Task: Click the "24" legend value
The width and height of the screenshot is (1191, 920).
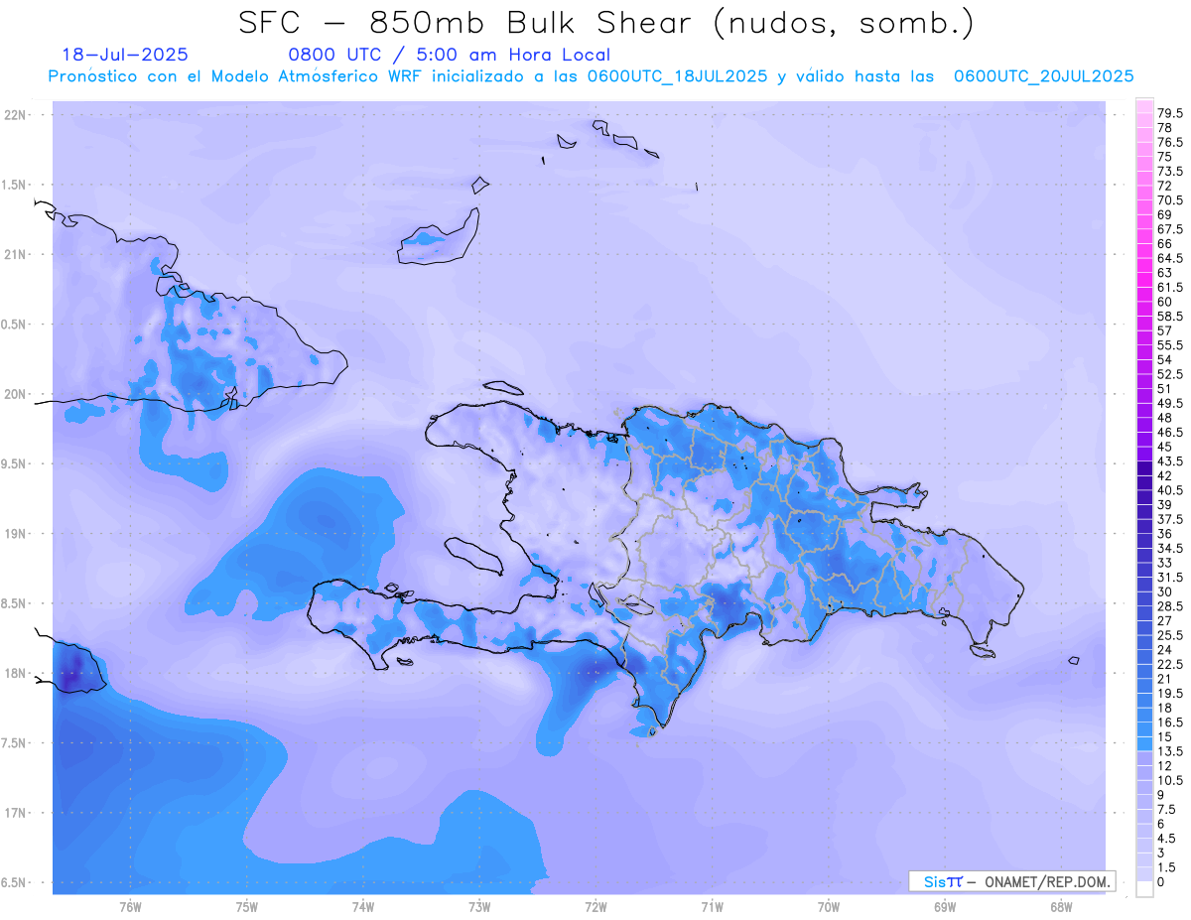Action: (1164, 649)
